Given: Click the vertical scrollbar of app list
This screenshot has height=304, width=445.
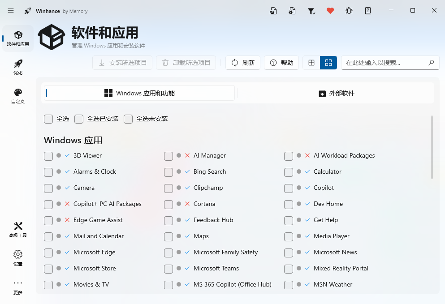Looking at the screenshot, I should click(x=432, y=147).
